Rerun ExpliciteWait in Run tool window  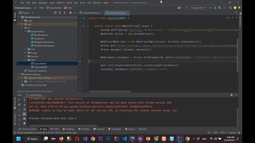[x=19, y=100]
